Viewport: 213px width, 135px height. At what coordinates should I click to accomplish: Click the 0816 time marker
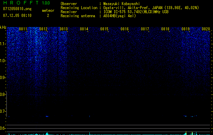(x=125, y=29)
